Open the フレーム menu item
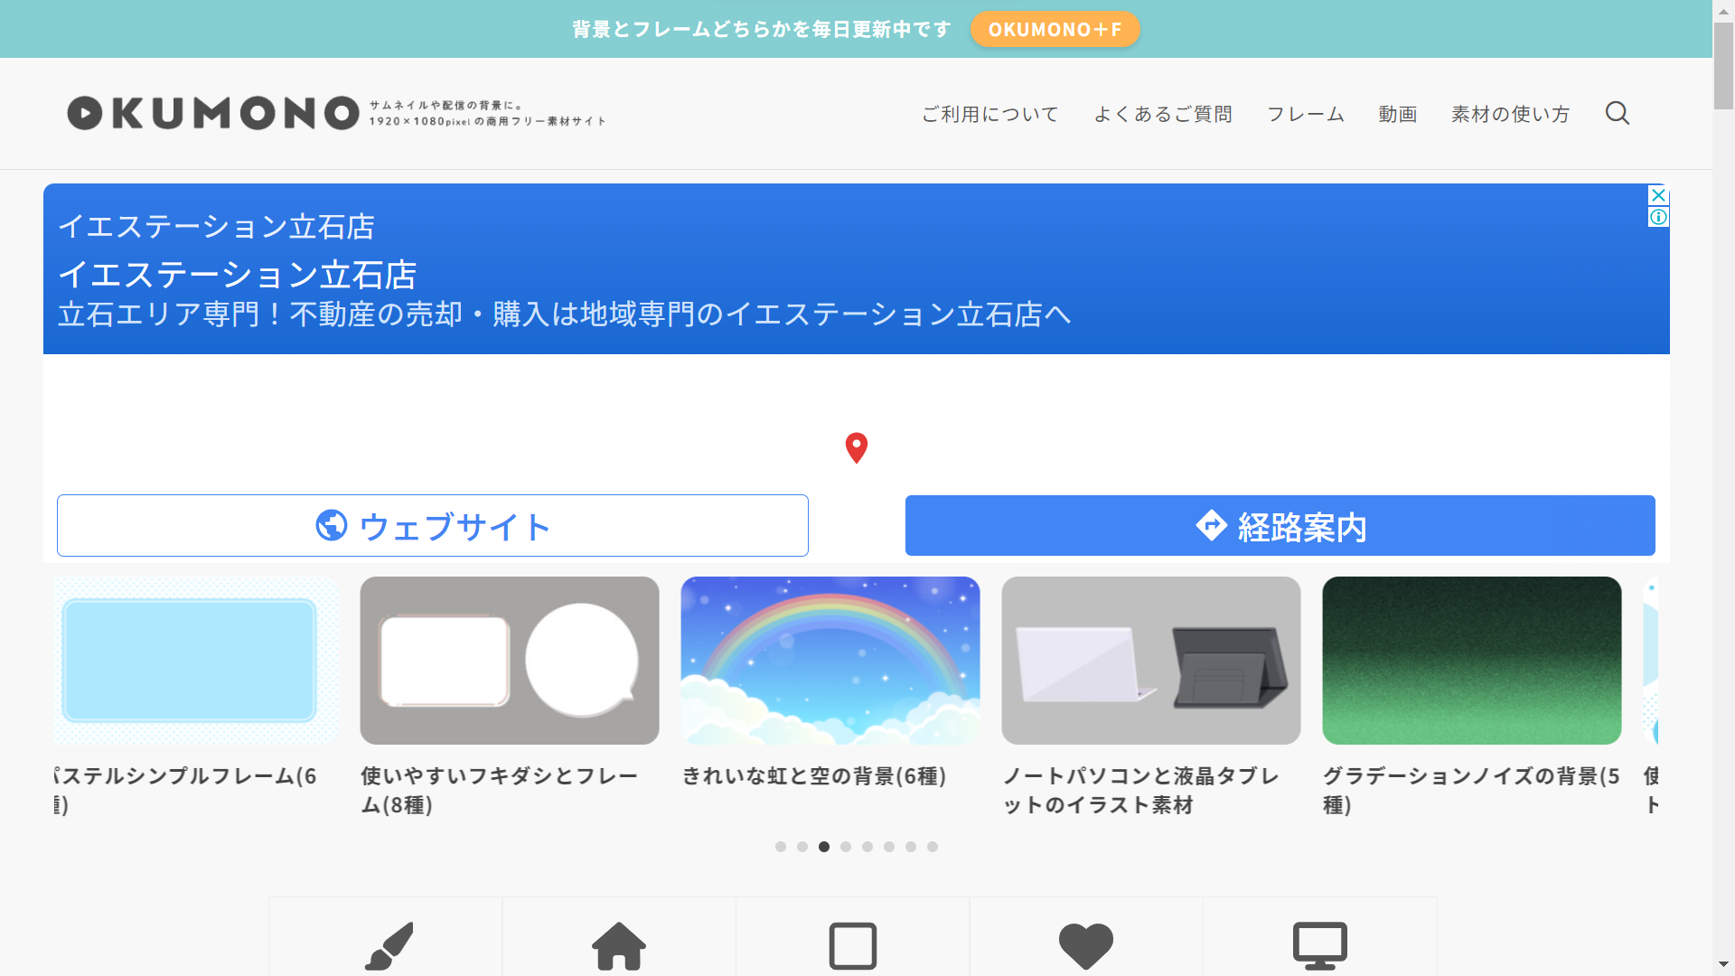This screenshot has height=976, width=1735. point(1306,114)
